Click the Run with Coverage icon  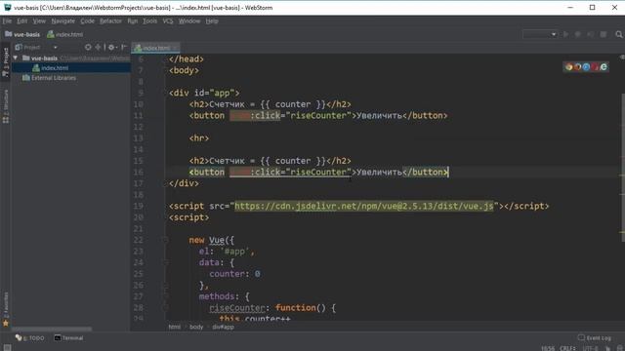590,35
